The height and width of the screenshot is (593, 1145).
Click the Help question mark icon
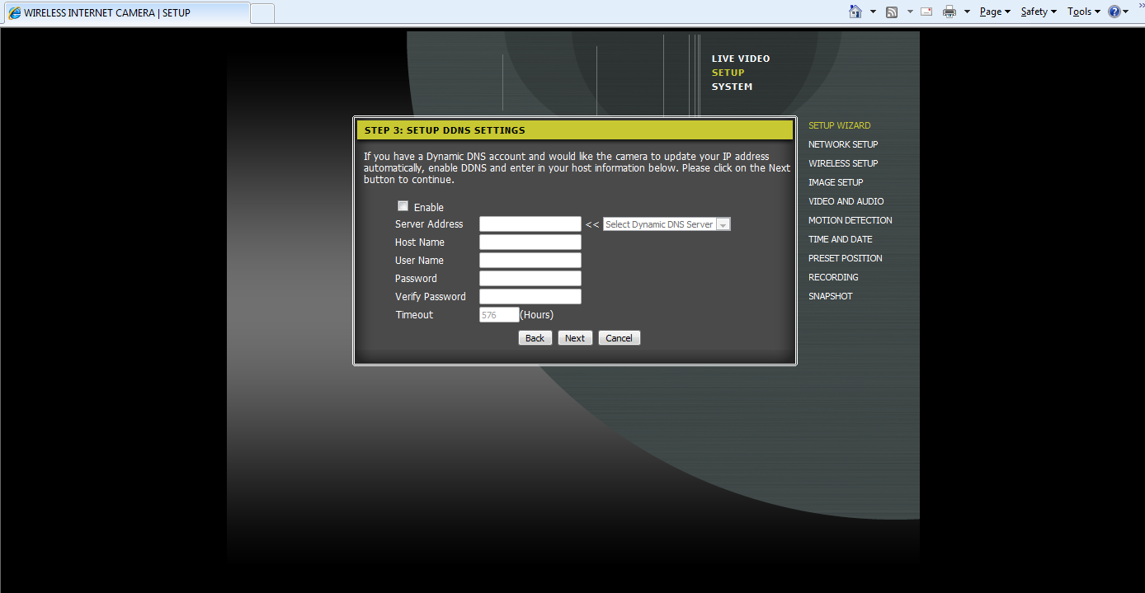pos(1114,12)
